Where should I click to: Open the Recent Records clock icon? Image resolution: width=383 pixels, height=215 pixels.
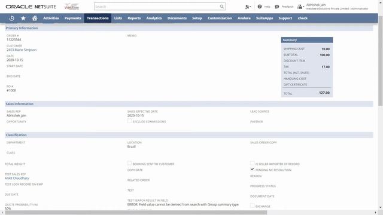point(11,18)
